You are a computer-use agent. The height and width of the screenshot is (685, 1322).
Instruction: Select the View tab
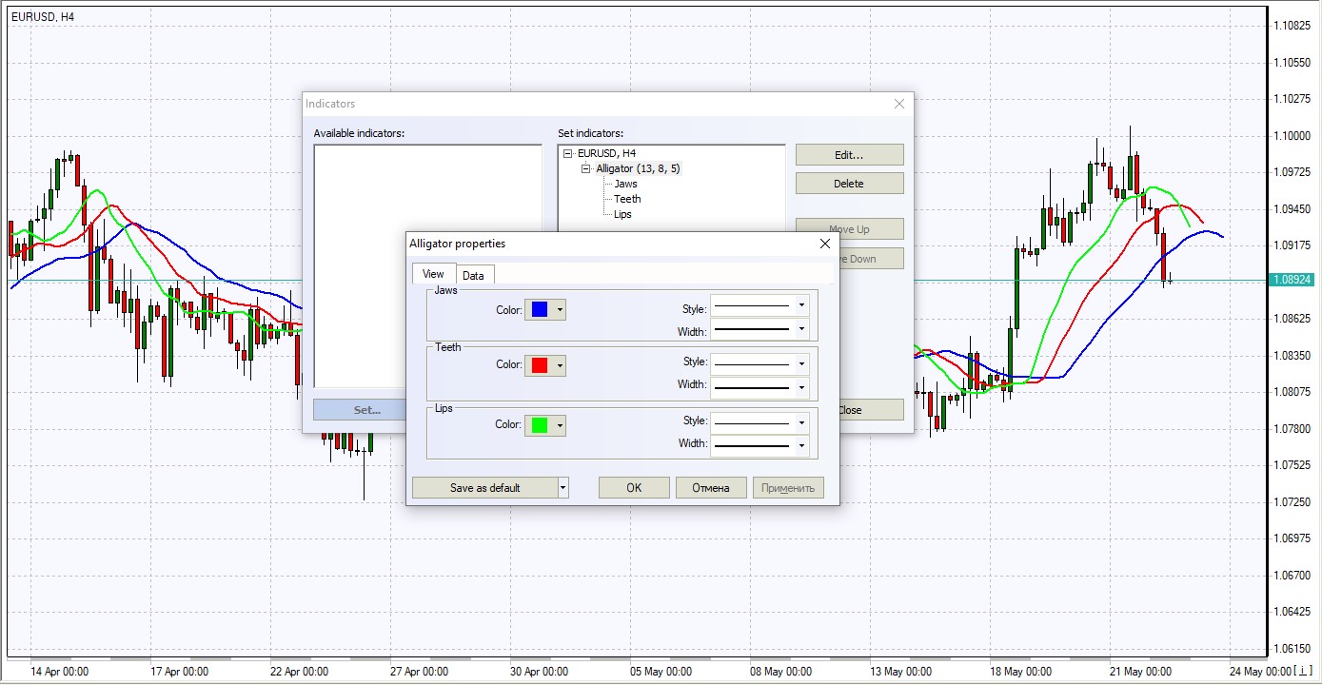(x=433, y=274)
